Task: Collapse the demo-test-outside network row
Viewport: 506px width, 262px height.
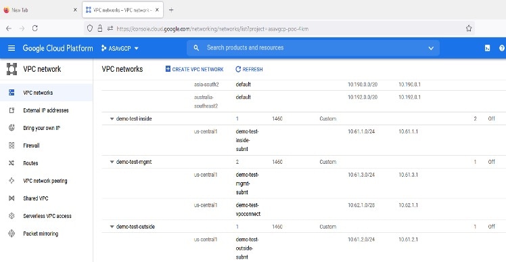Action: coord(112,227)
